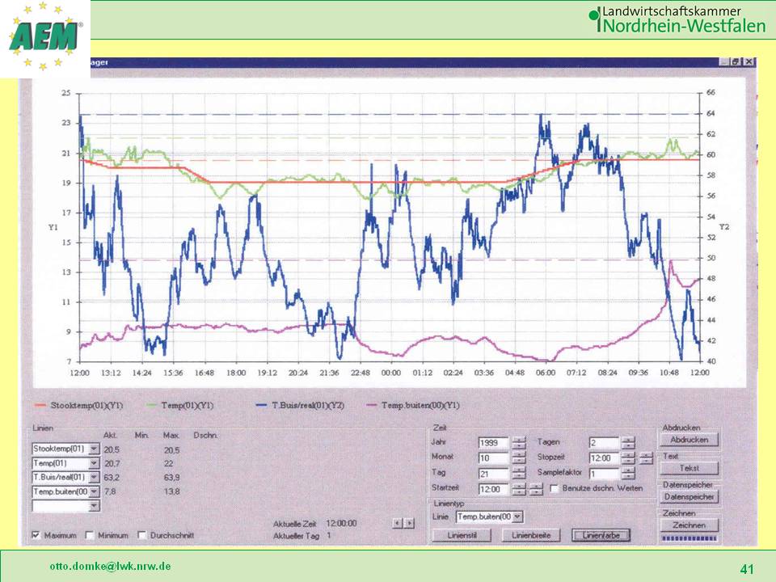Click the previous arrow beside Aktuelle Zeit
776x582 pixels.
[x=397, y=523]
